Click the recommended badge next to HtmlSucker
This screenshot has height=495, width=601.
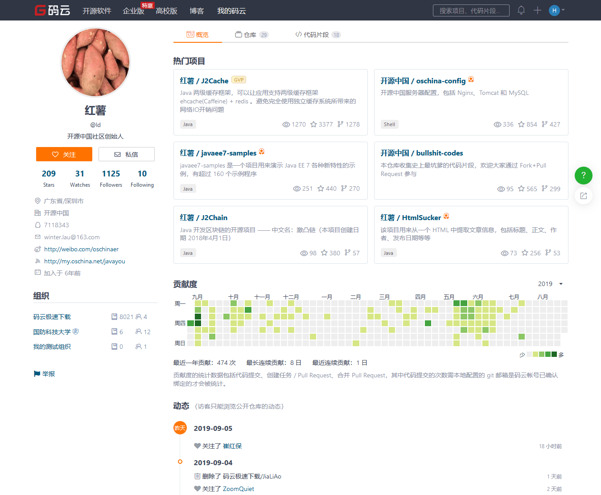[446, 217]
